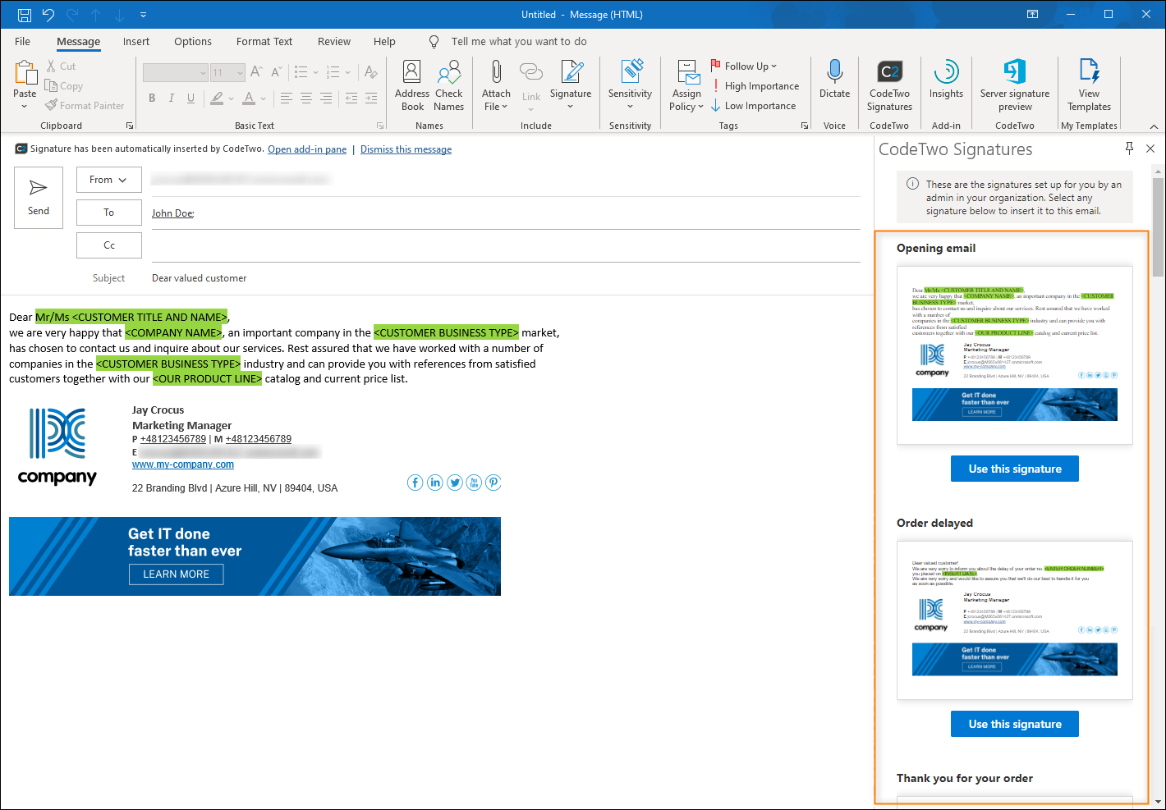Open the Format Text tab

point(264,42)
